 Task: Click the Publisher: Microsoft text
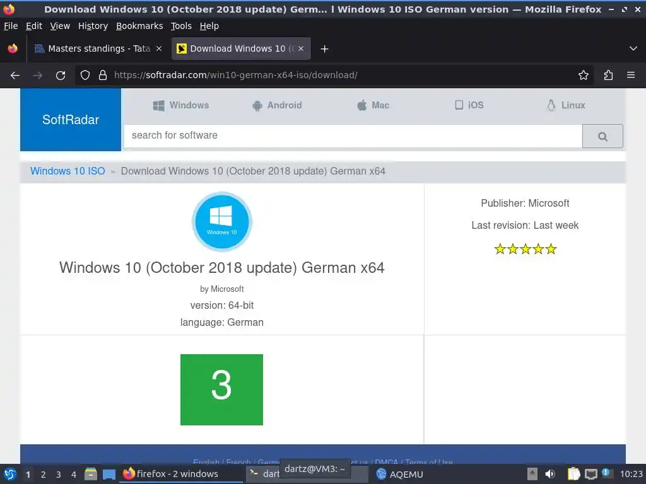pyautogui.click(x=525, y=204)
